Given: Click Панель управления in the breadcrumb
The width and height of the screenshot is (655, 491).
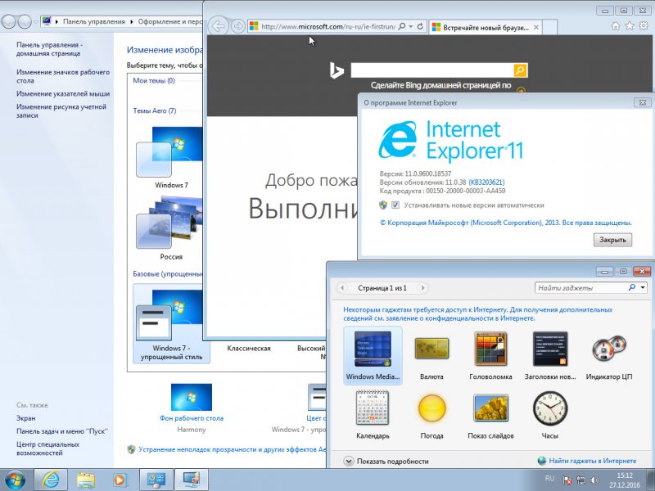Looking at the screenshot, I should point(94,21).
